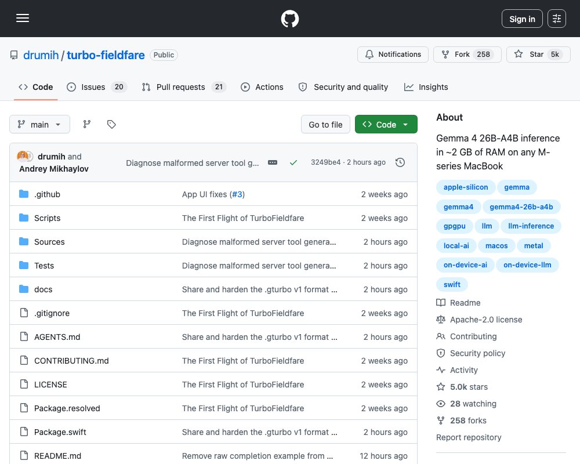This screenshot has height=464, width=580.
Task: Click the Notifications bell button
Action: pos(393,55)
